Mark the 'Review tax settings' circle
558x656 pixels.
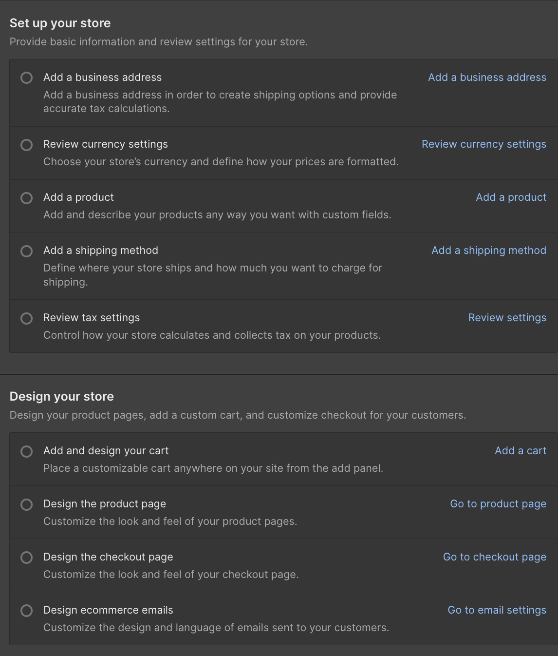(27, 318)
